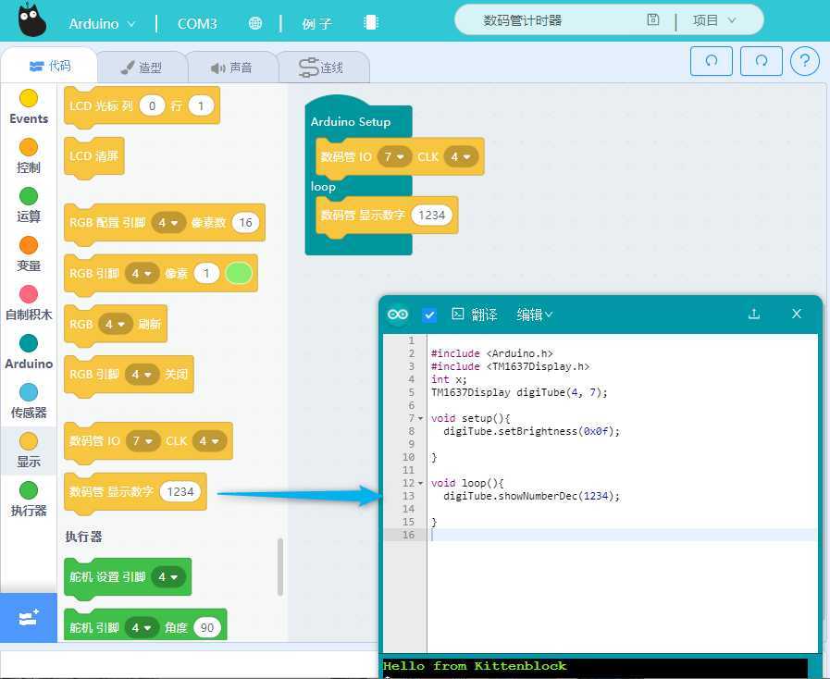
Task: Open the language globe icon
Action: 255,23
